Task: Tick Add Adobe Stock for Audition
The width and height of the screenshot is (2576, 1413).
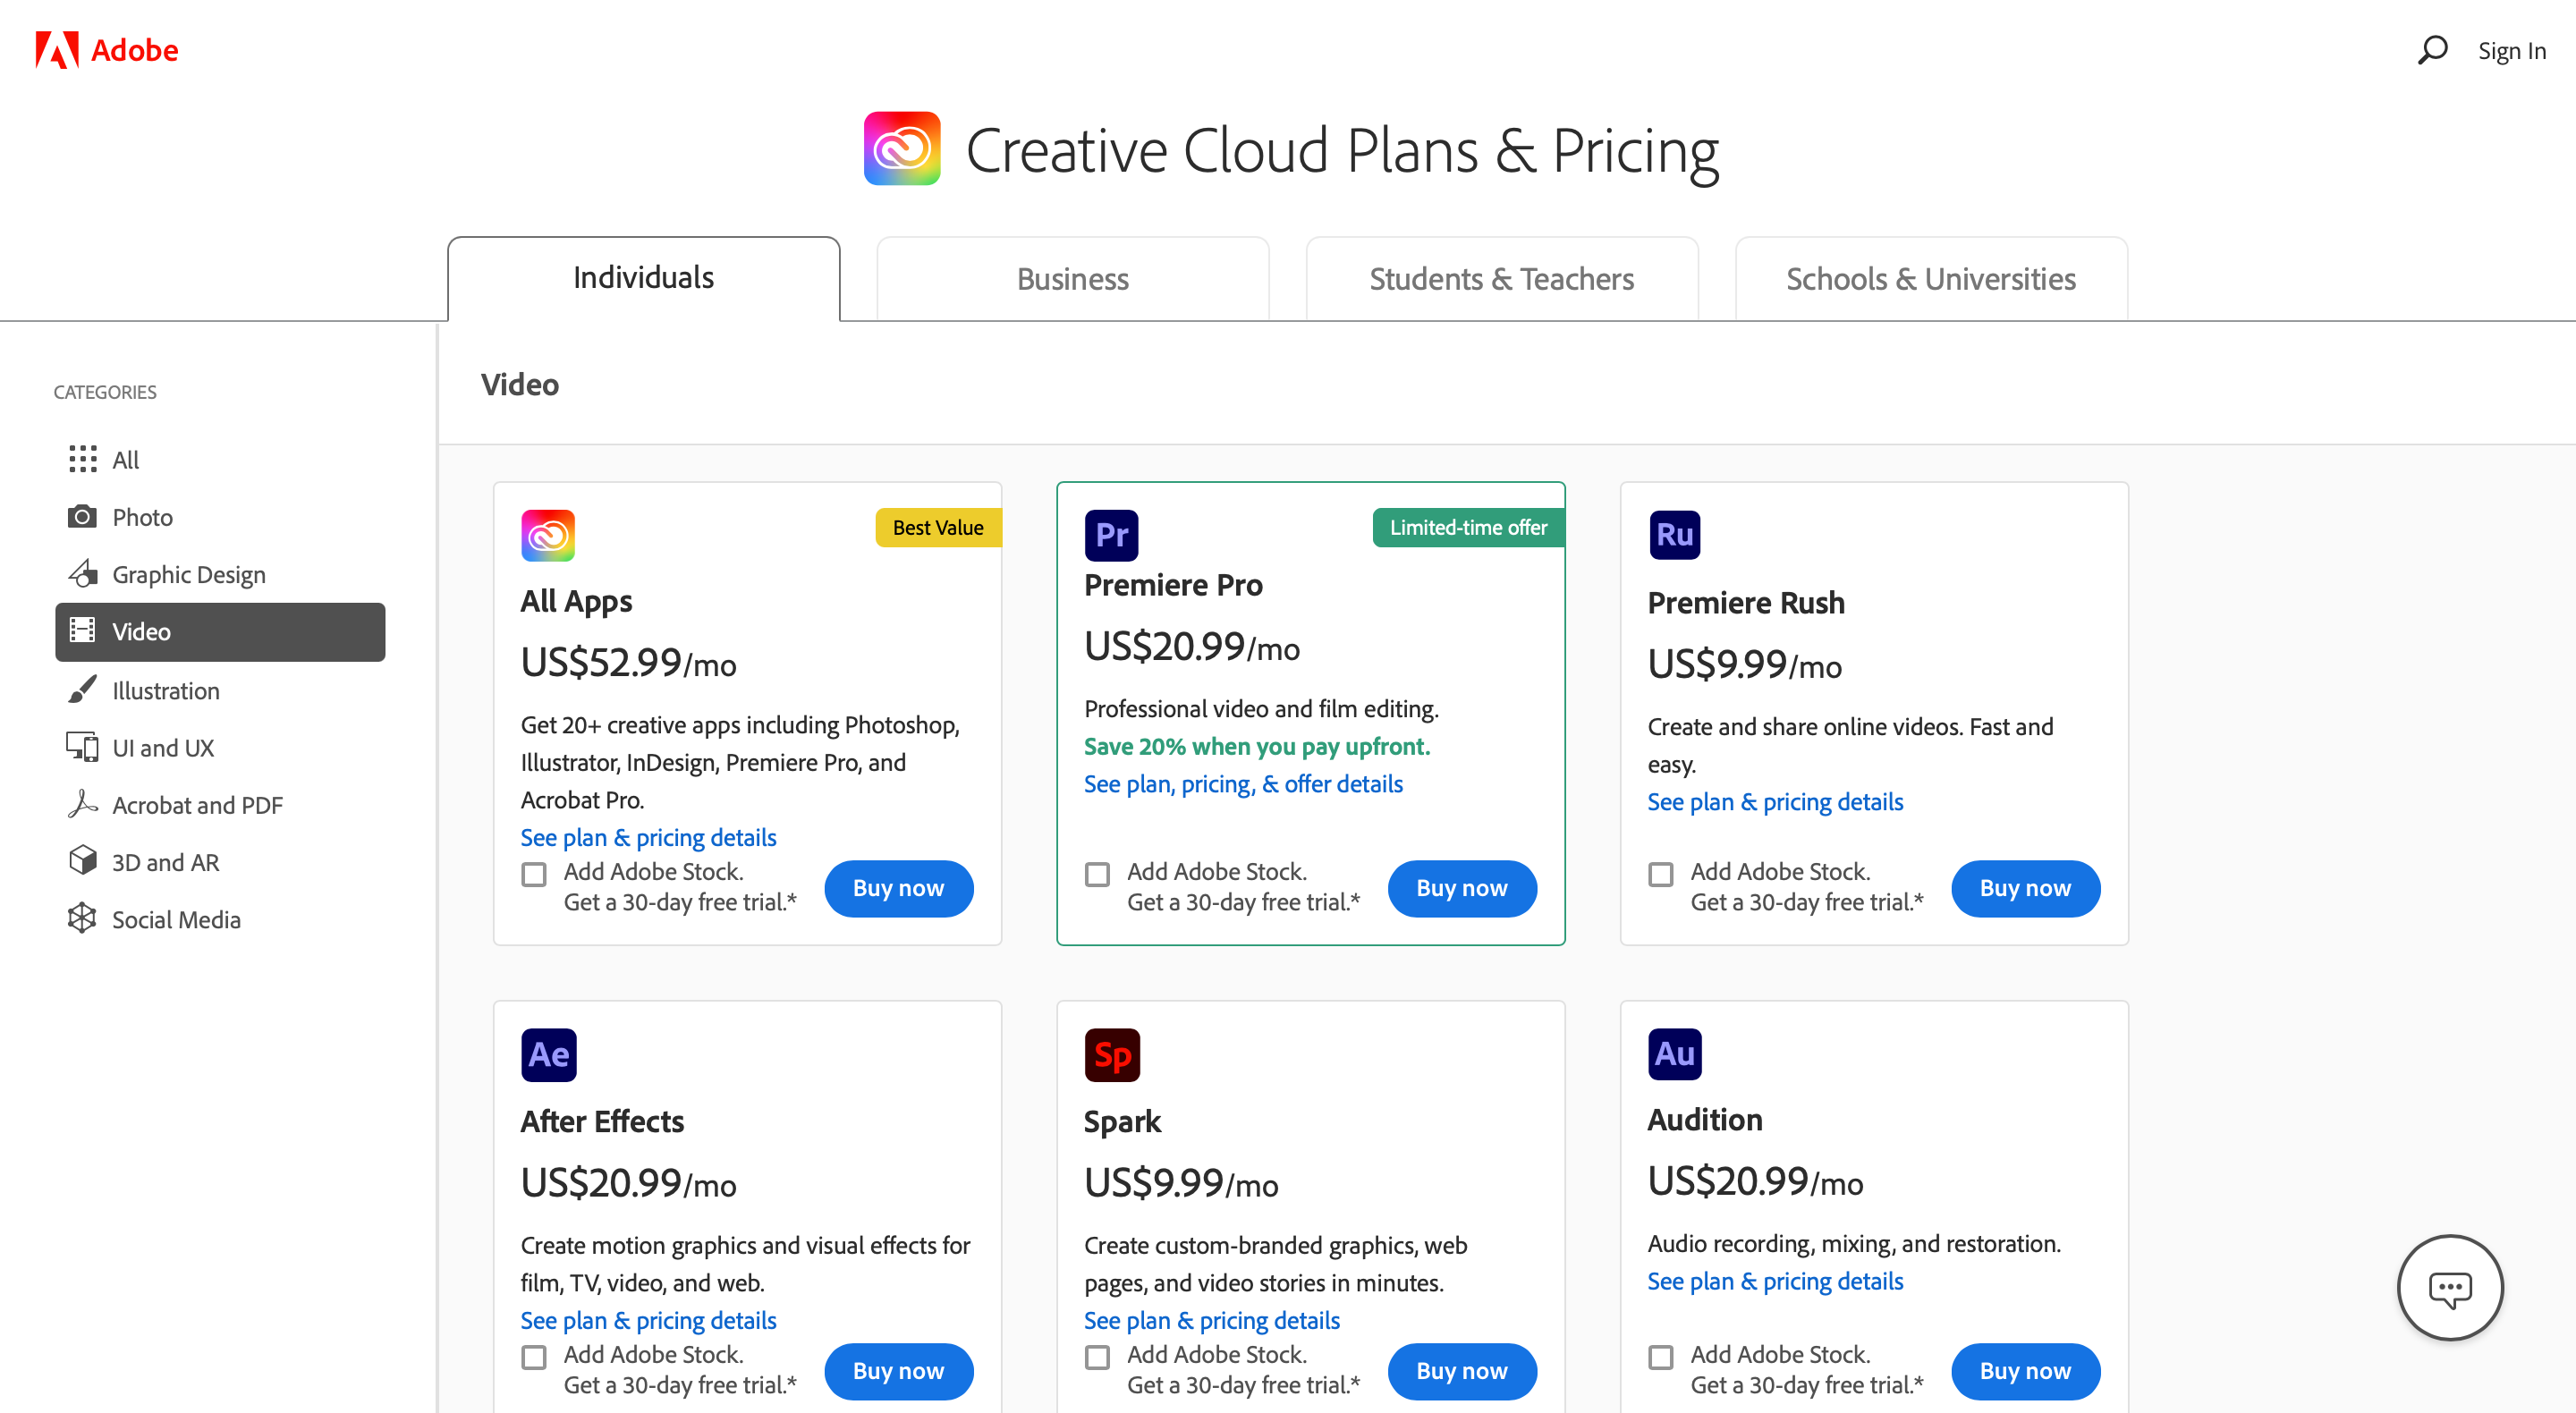Action: pos(1660,1357)
